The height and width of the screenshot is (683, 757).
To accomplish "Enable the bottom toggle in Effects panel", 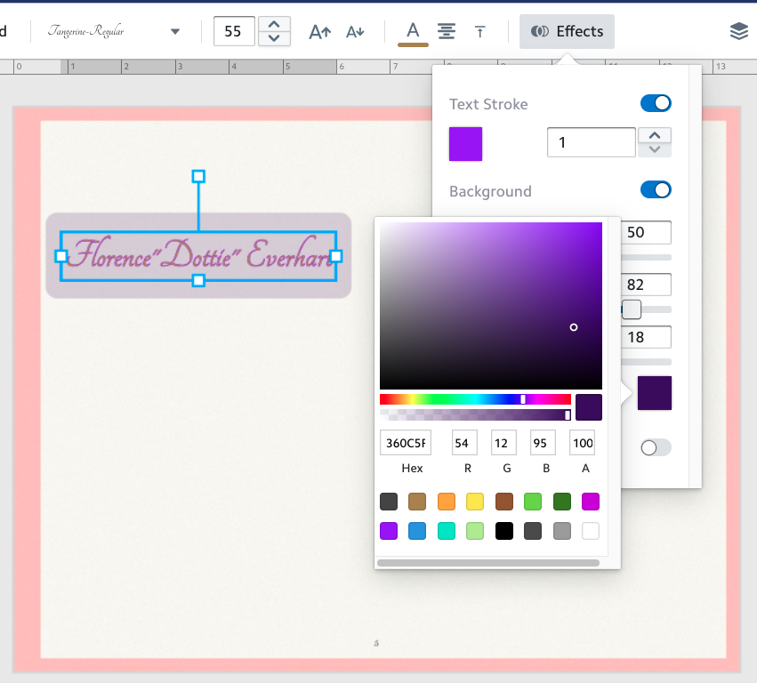I will 656,447.
